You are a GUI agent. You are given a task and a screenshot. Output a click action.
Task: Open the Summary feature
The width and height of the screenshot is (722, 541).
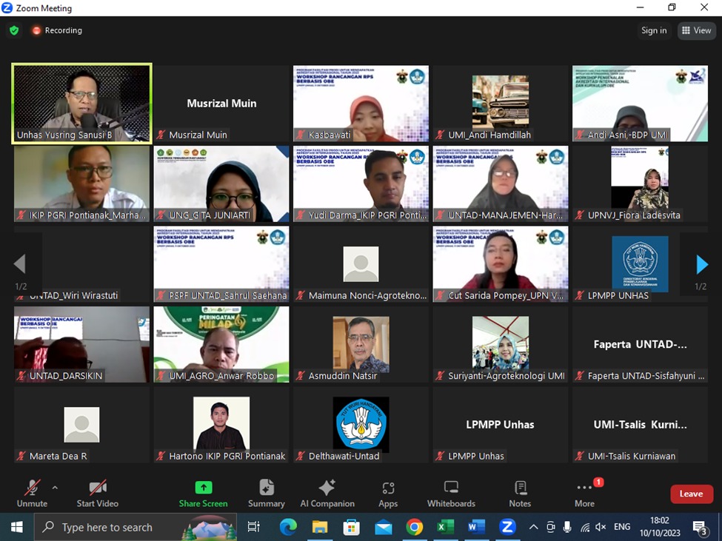tap(266, 494)
